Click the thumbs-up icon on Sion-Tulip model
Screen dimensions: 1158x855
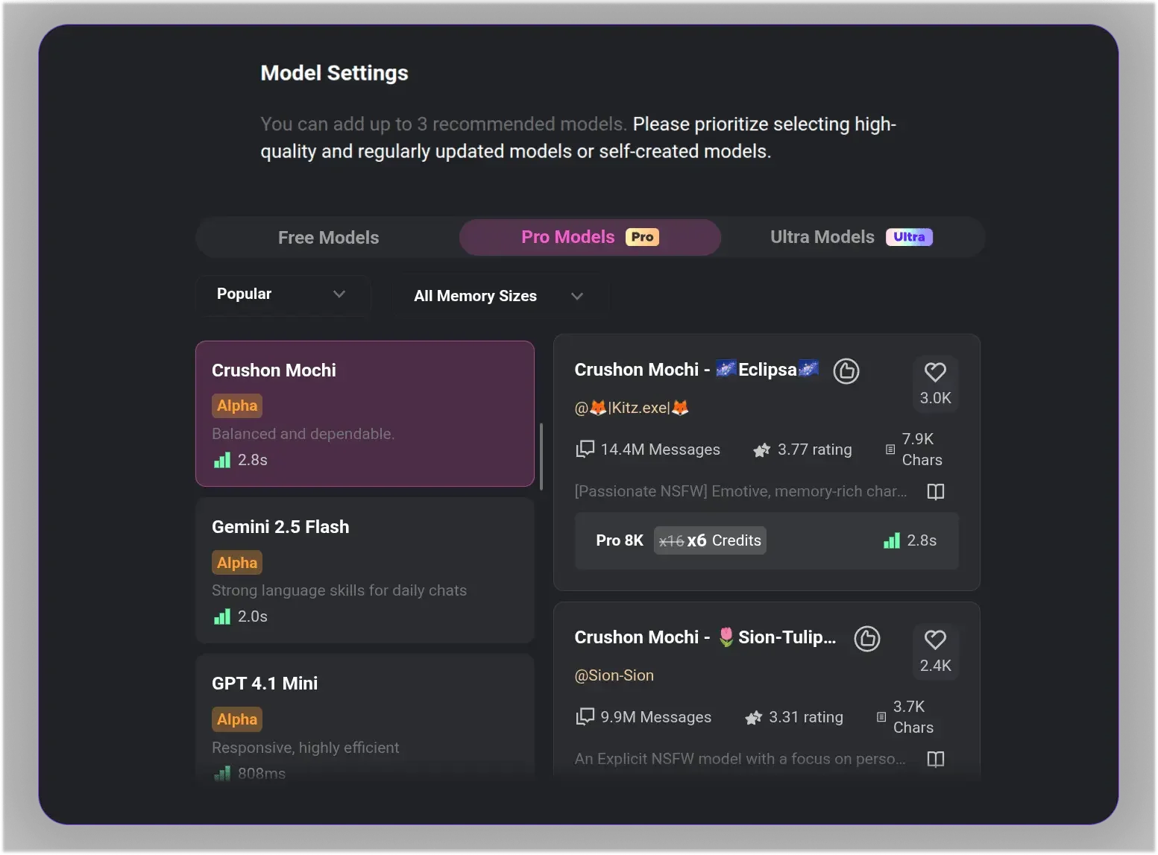pyautogui.click(x=867, y=638)
